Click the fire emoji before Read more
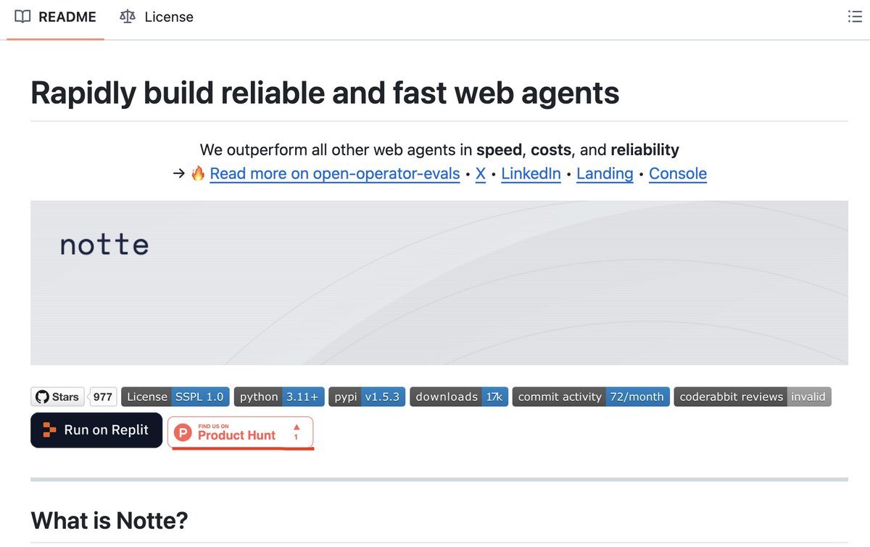The width and height of the screenshot is (870, 547). (x=198, y=173)
